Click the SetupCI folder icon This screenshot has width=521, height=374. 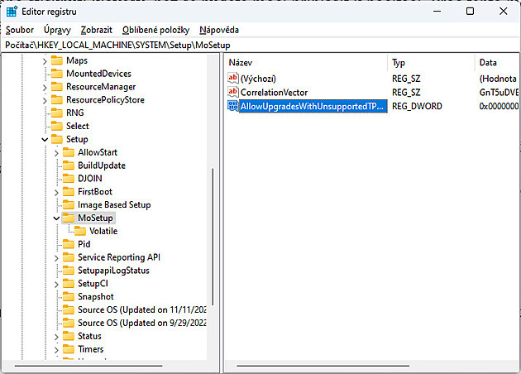click(69, 284)
